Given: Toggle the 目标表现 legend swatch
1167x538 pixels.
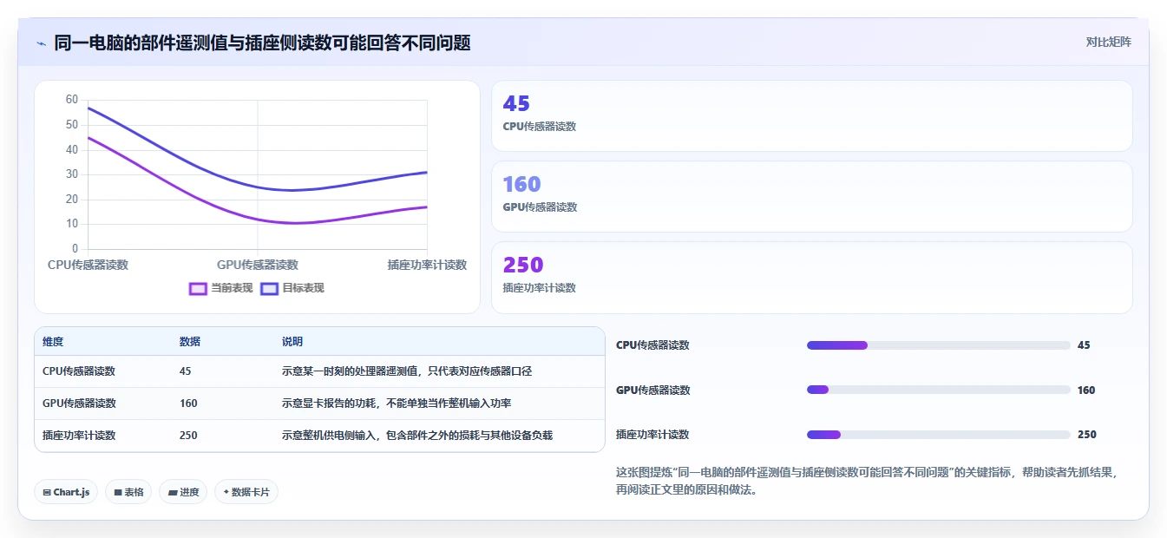Looking at the screenshot, I should tap(269, 288).
